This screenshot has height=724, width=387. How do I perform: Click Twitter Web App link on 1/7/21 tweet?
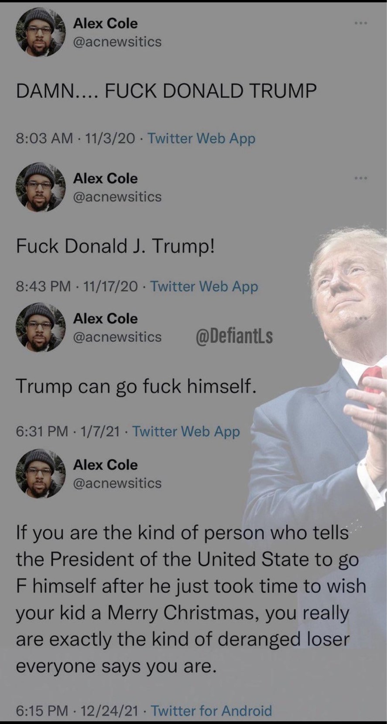click(186, 431)
